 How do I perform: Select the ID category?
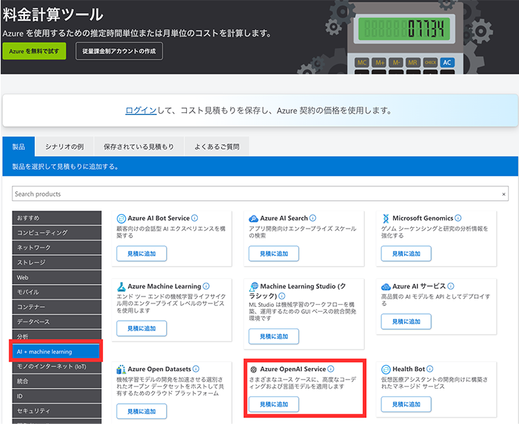coord(57,396)
